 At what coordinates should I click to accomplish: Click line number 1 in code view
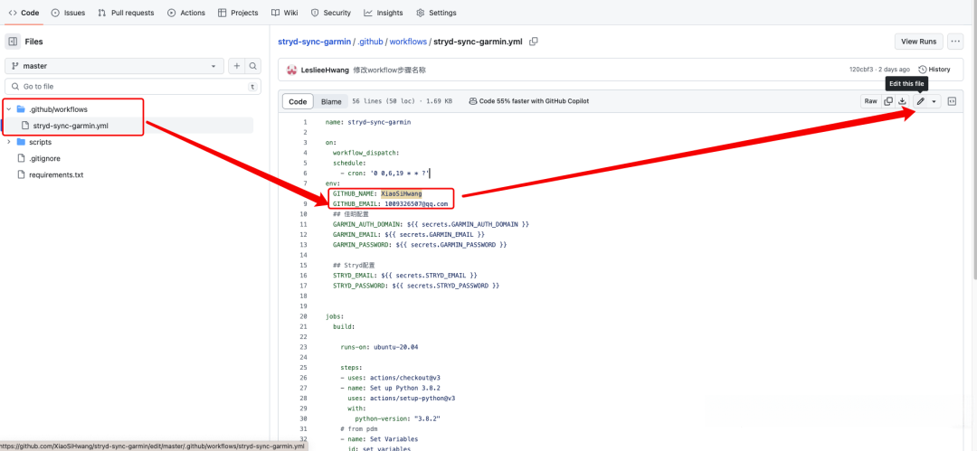[x=306, y=122]
